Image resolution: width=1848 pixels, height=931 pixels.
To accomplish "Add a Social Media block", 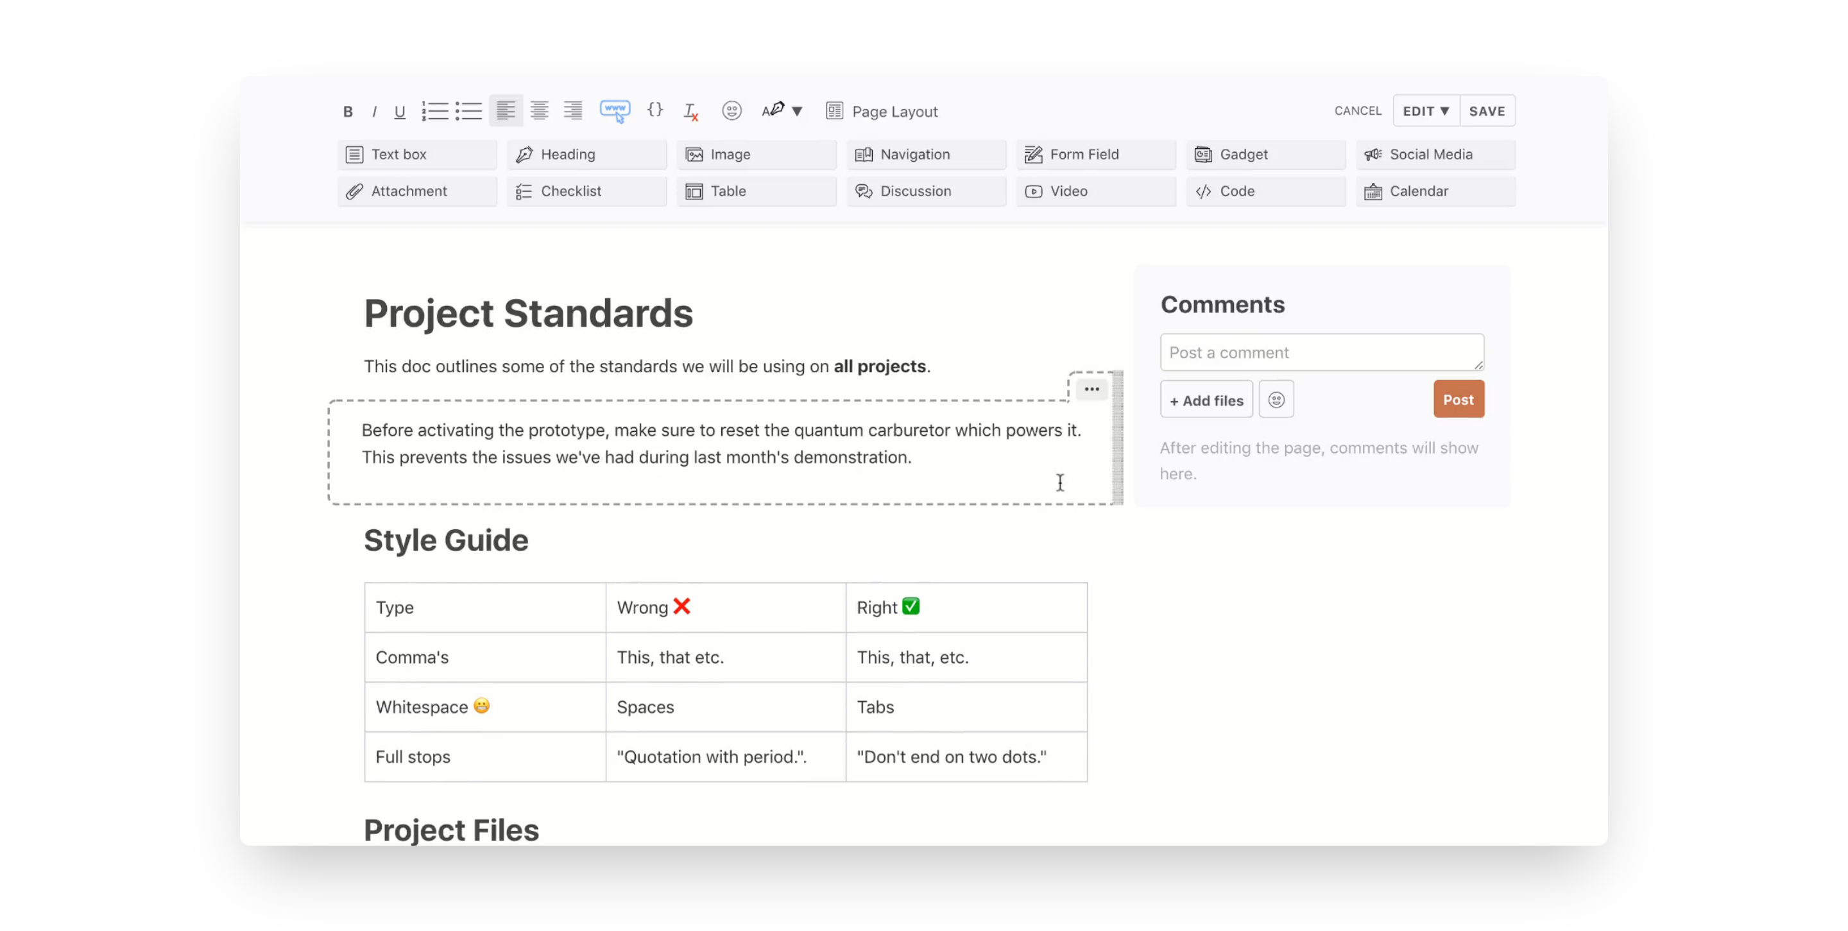I will click(1435, 154).
